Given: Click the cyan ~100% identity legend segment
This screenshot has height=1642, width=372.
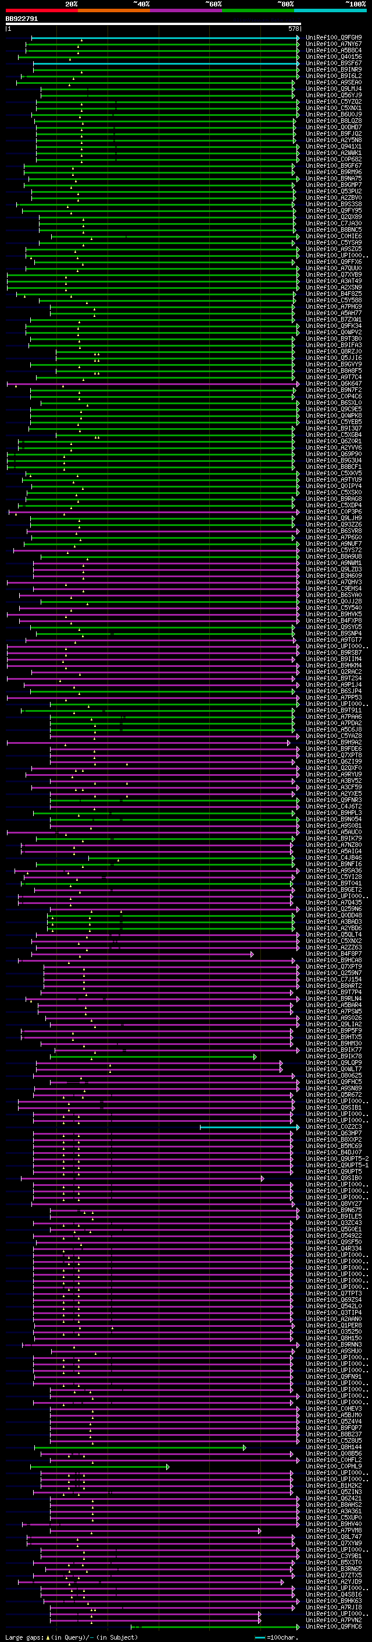Looking at the screenshot, I should [330, 10].
